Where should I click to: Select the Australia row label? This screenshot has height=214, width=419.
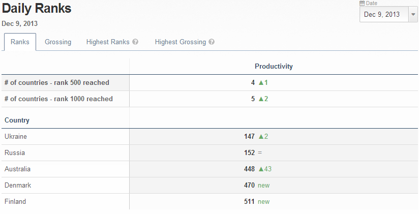click(17, 169)
